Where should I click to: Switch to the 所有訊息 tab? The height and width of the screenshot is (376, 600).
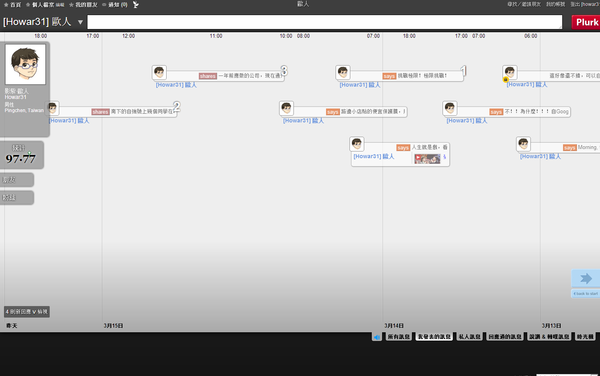399,337
